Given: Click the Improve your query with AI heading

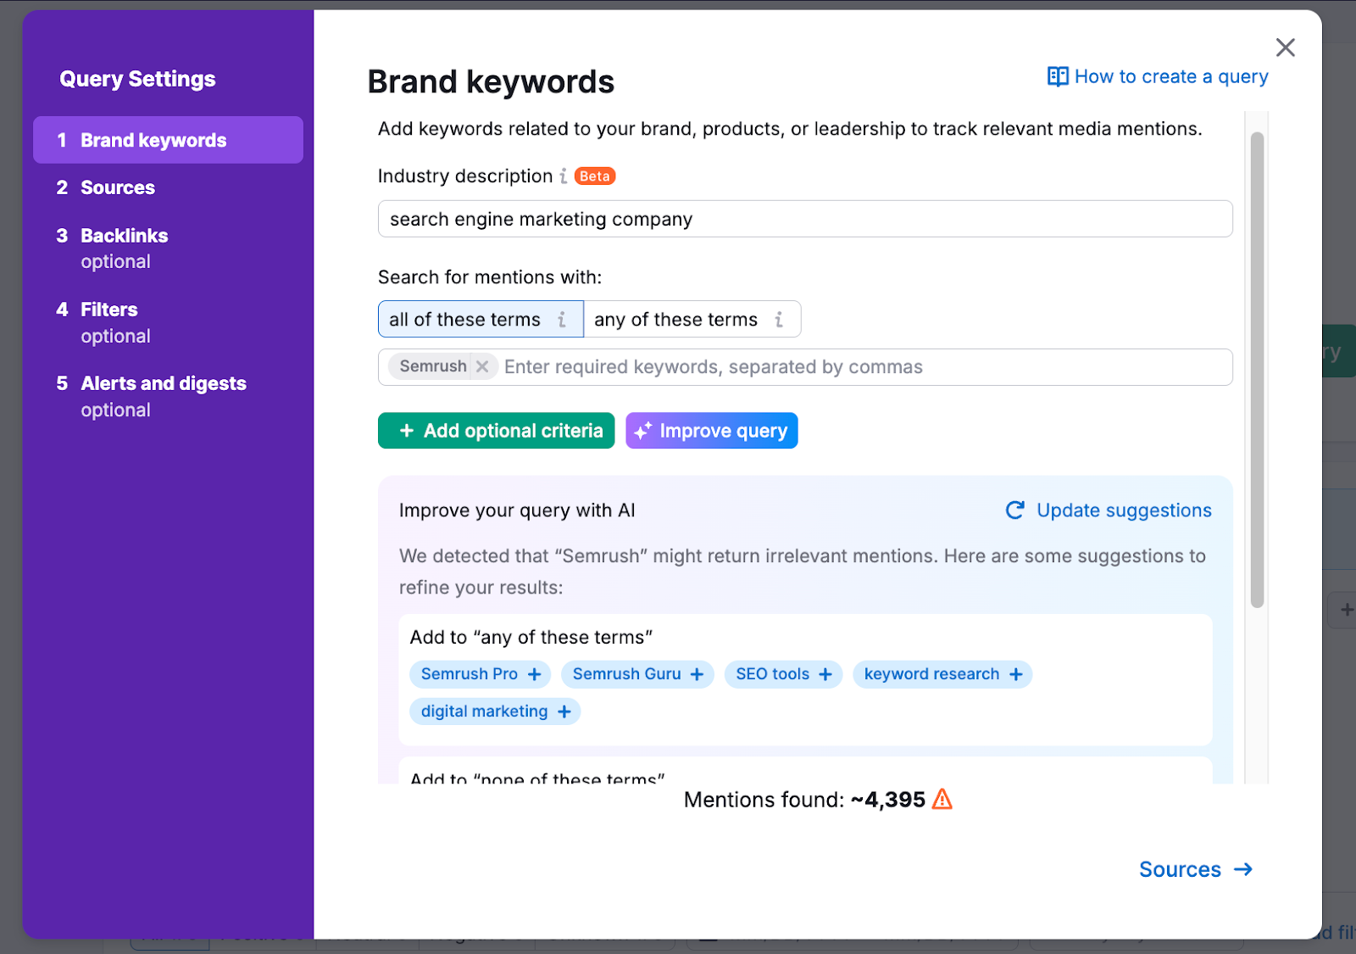Looking at the screenshot, I should tap(517, 510).
